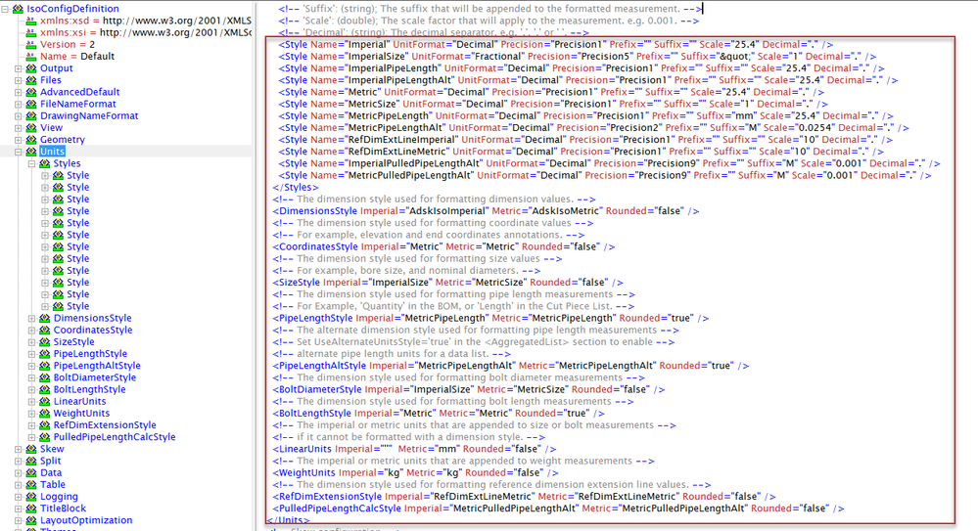Collapse the Units tree node
Viewport: 978px width, 531px height.
pos(18,152)
